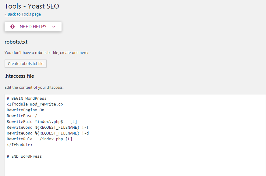The width and height of the screenshot is (266, 176).
Task: Place cursor on '# END WordPress' line
Action: 24,156
